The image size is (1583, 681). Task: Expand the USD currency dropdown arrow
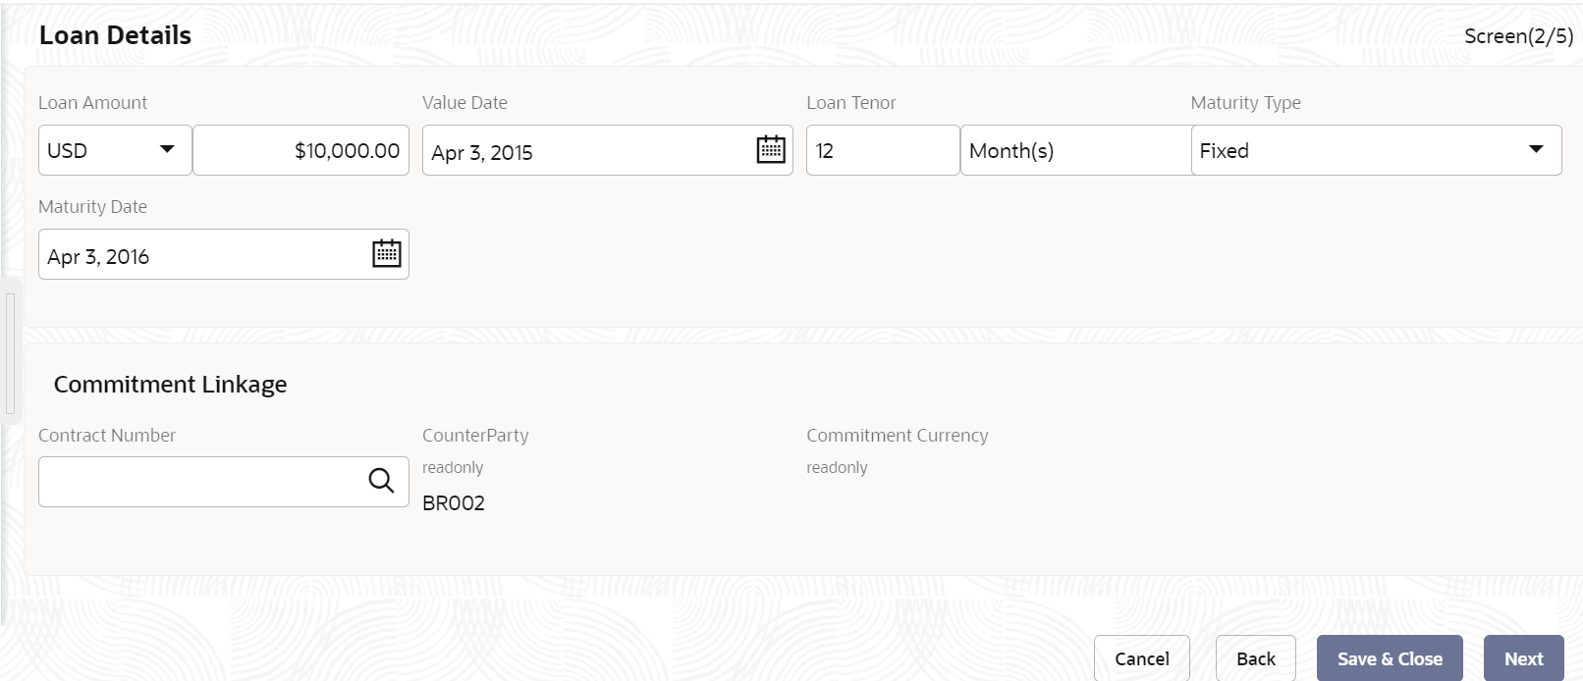tap(167, 150)
